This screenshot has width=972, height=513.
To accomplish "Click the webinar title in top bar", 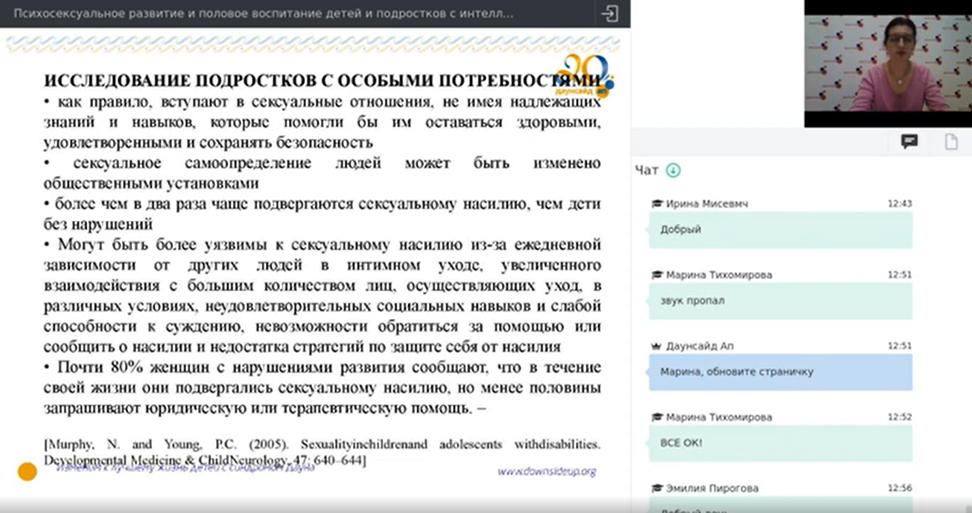I will 264,14.
